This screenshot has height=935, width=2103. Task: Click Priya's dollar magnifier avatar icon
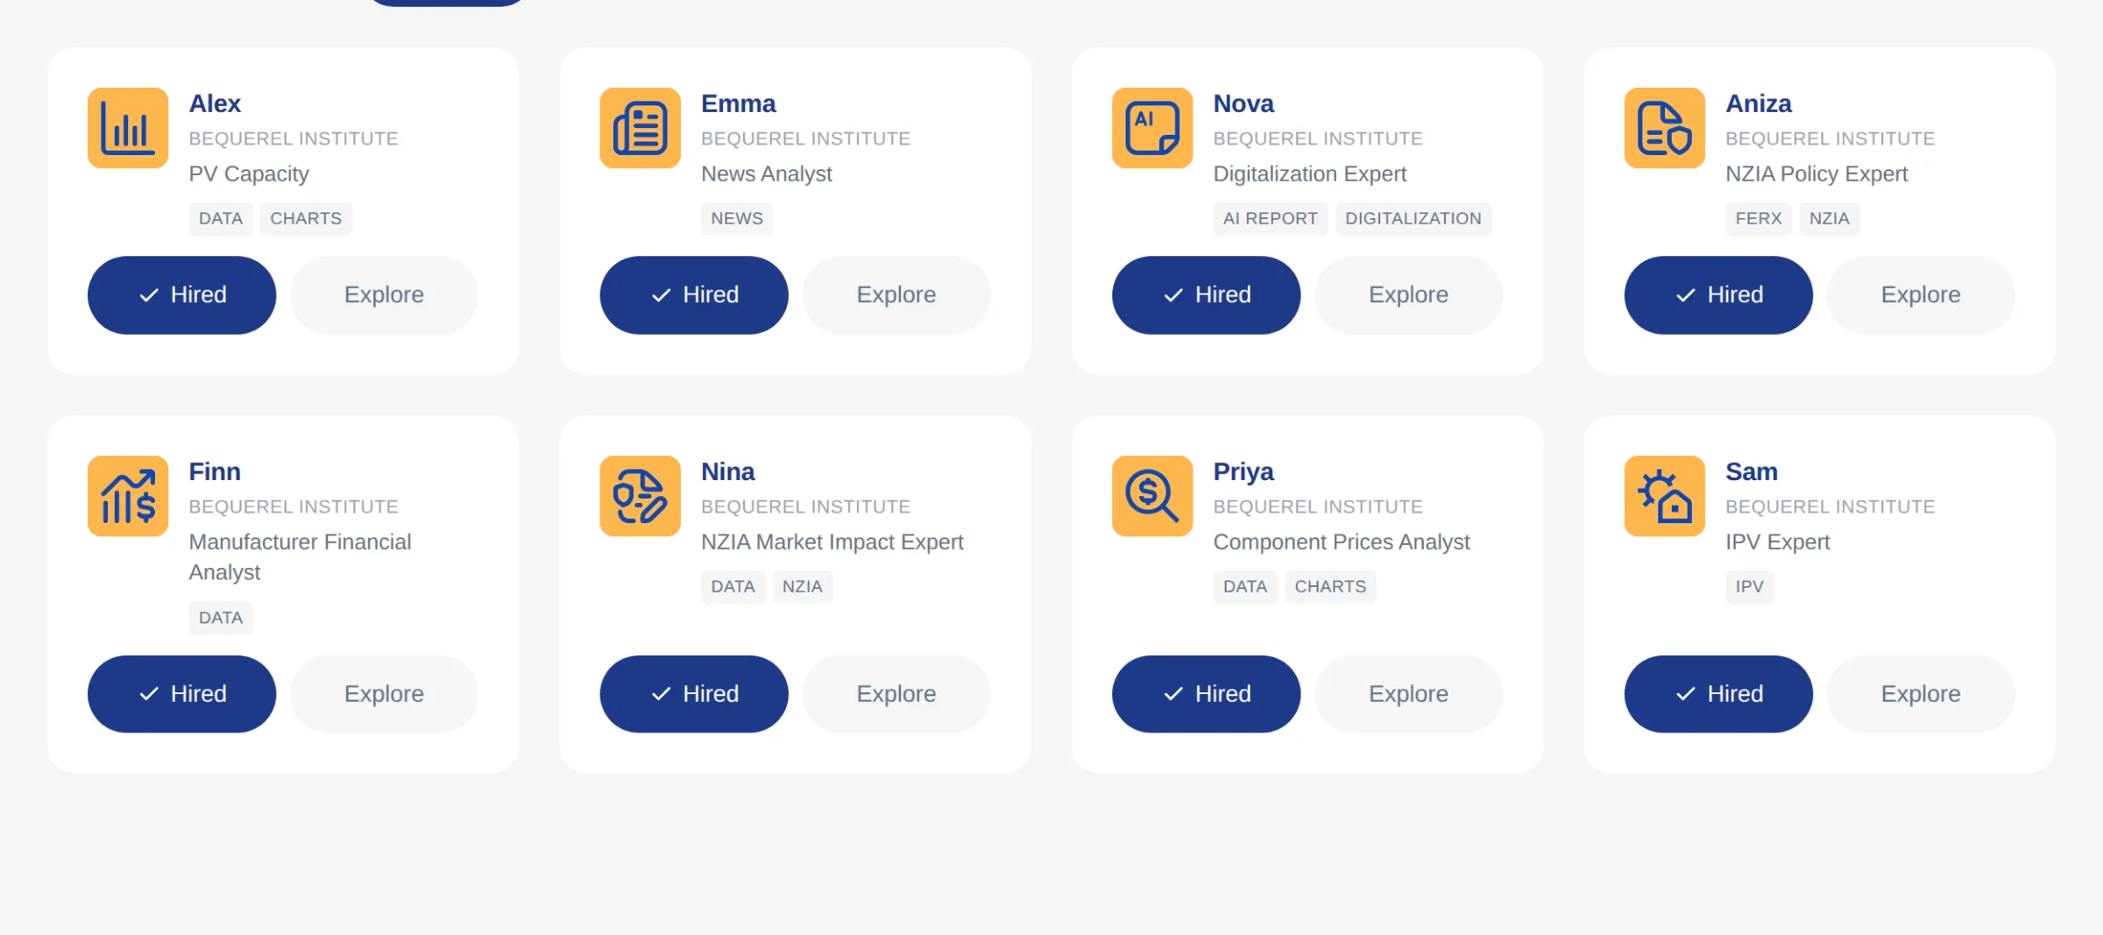pos(1152,496)
